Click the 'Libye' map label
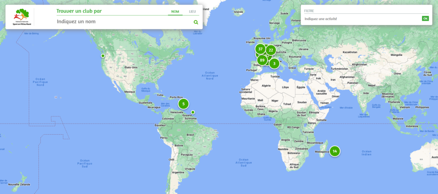 [x=285, y=87]
